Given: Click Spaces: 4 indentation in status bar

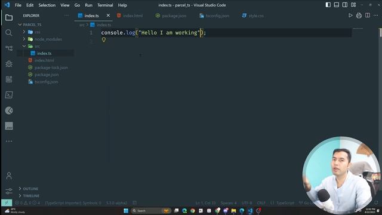Looking at the screenshot, I should [x=229, y=203].
